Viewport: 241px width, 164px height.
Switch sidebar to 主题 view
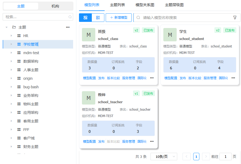click(21, 6)
